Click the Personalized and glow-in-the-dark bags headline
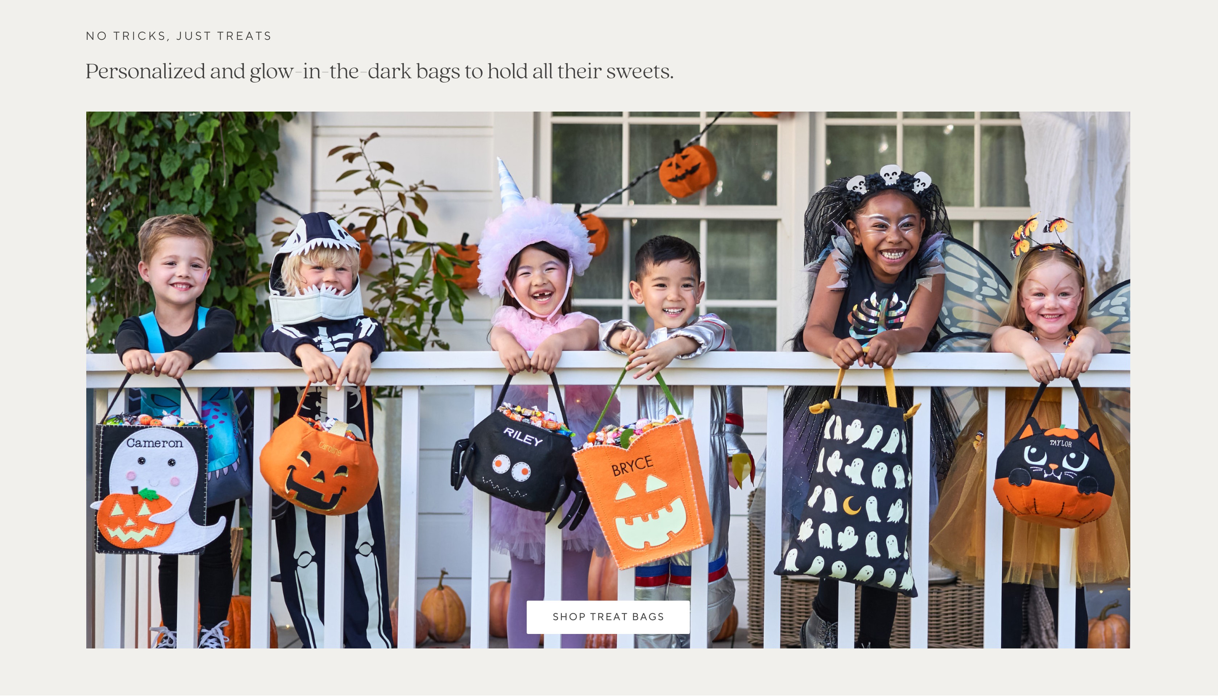Image resolution: width=1218 pixels, height=697 pixels. (x=379, y=71)
